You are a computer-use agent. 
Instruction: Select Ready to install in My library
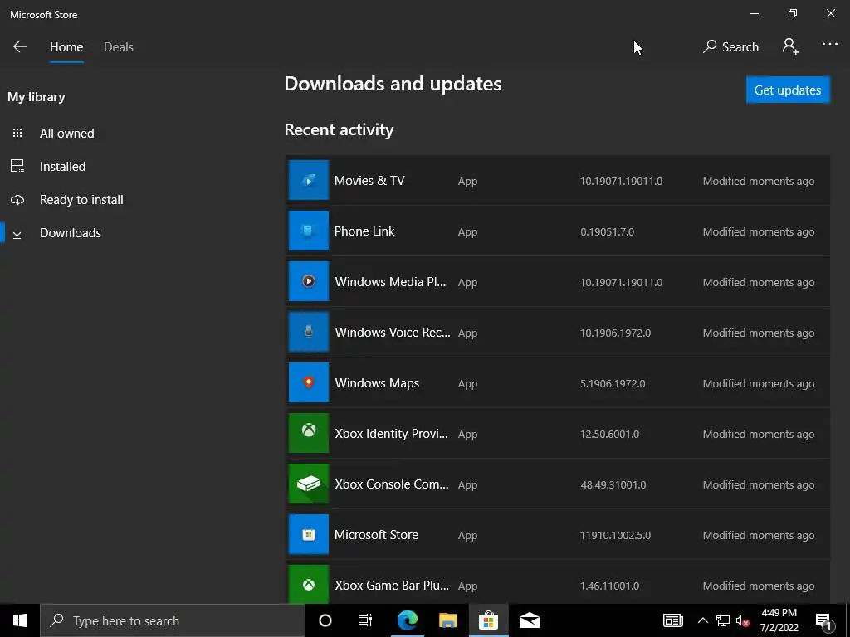[x=81, y=200]
